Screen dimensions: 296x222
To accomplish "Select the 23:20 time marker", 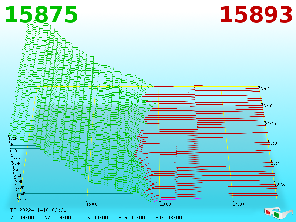I will [270, 124].
